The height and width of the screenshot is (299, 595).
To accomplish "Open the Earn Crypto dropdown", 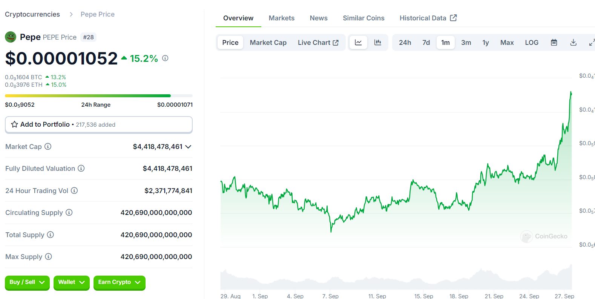I will point(119,282).
